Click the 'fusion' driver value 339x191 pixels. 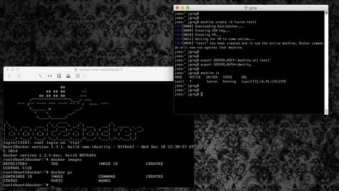pyautogui.click(x=212, y=82)
